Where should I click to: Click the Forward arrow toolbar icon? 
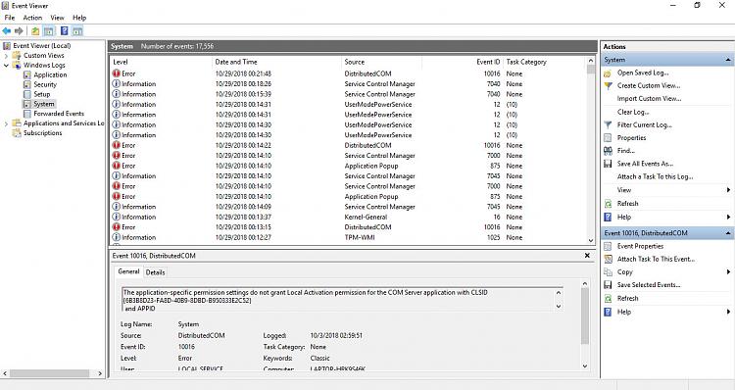(x=19, y=31)
